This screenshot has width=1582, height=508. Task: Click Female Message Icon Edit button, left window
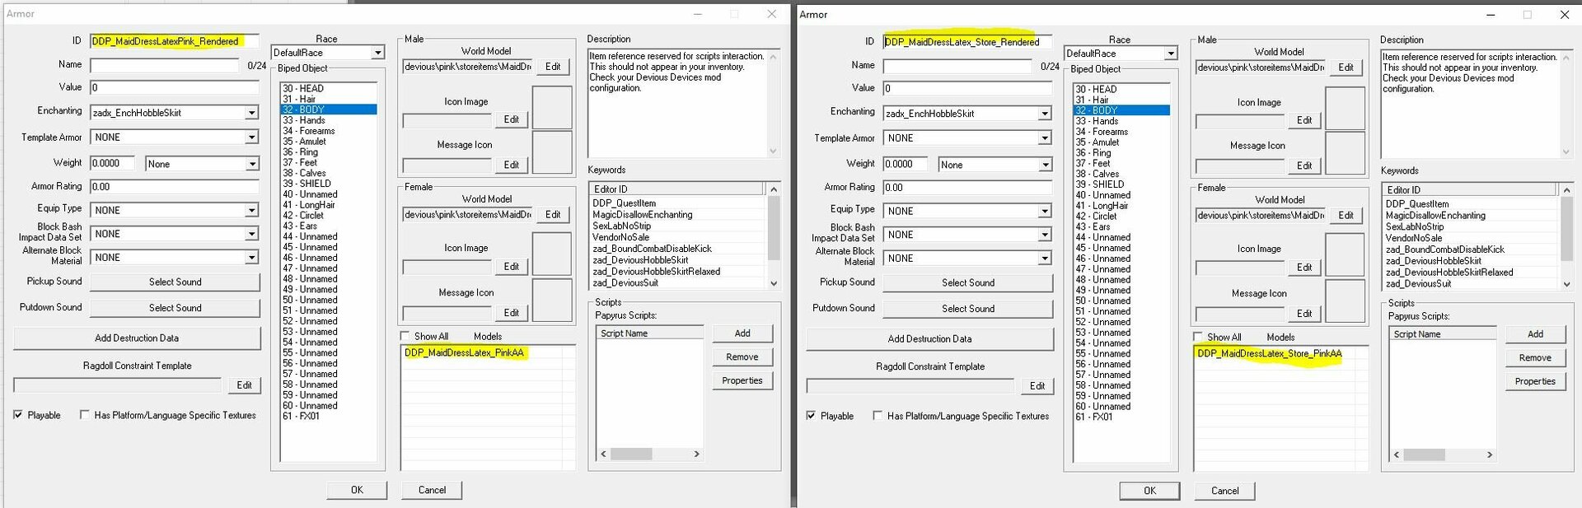[x=511, y=313]
